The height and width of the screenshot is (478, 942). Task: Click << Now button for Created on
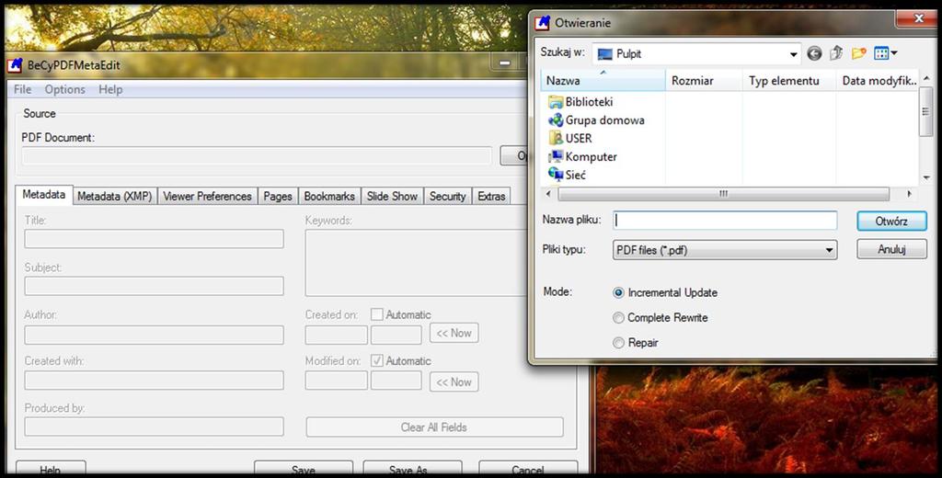[454, 334]
